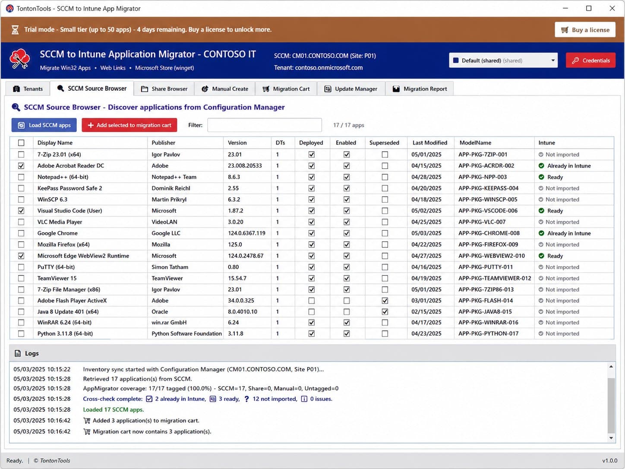The image size is (625, 469).
Task: Sort by the Publisher column header
Action: pos(186,143)
